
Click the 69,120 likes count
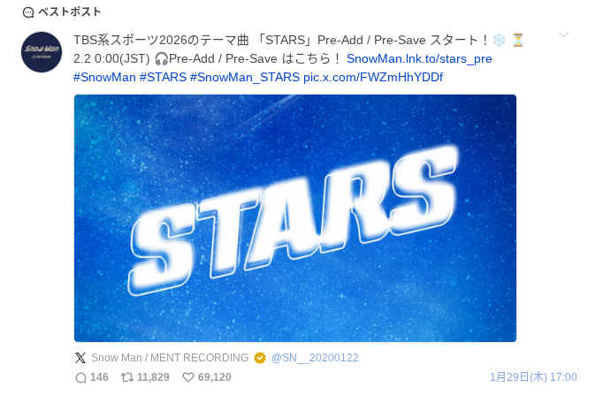coord(215,377)
